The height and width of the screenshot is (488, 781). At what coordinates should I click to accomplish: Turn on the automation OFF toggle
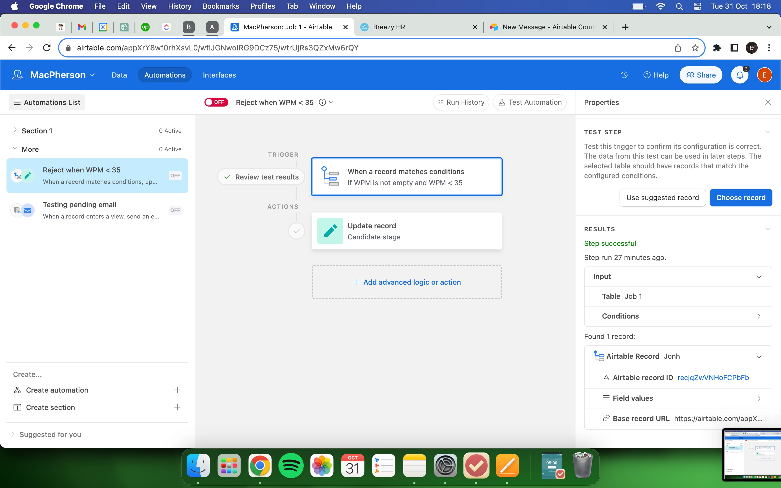[x=216, y=102]
